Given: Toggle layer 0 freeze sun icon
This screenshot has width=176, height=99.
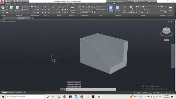Looking at the screenshot, I should [x=139, y=7].
